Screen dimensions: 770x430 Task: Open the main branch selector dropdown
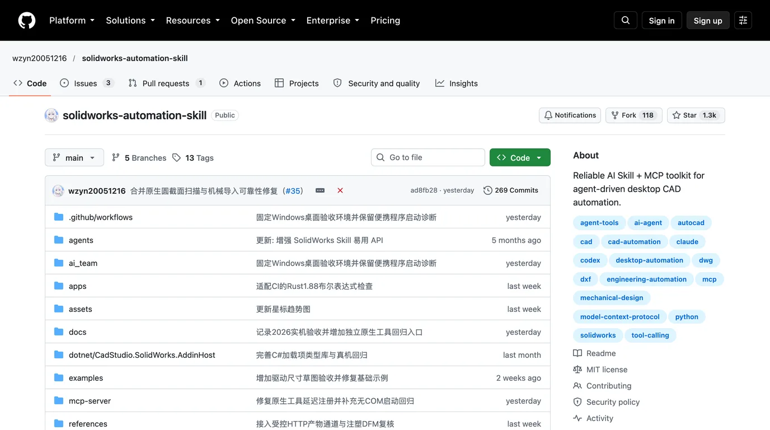click(x=74, y=158)
